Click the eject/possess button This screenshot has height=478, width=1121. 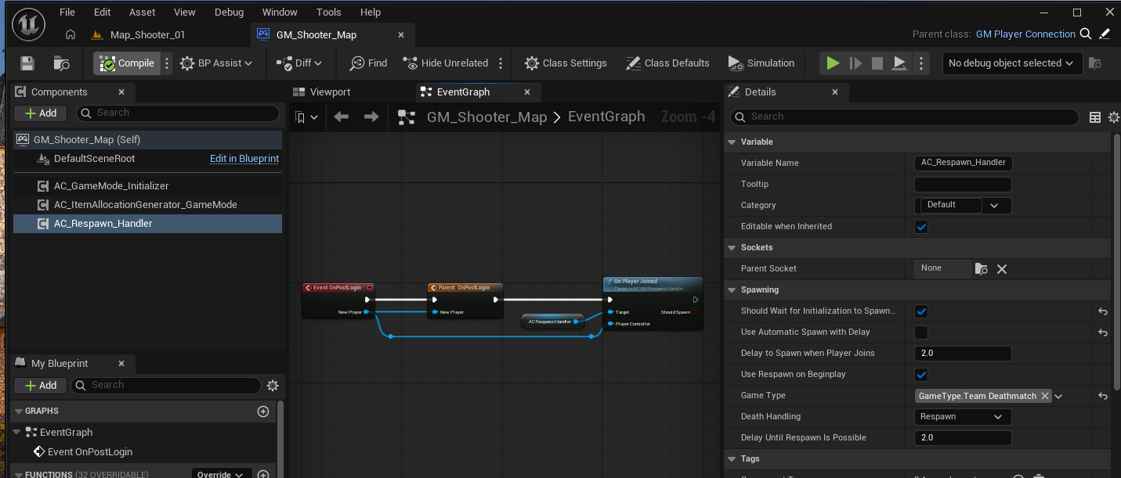click(900, 63)
